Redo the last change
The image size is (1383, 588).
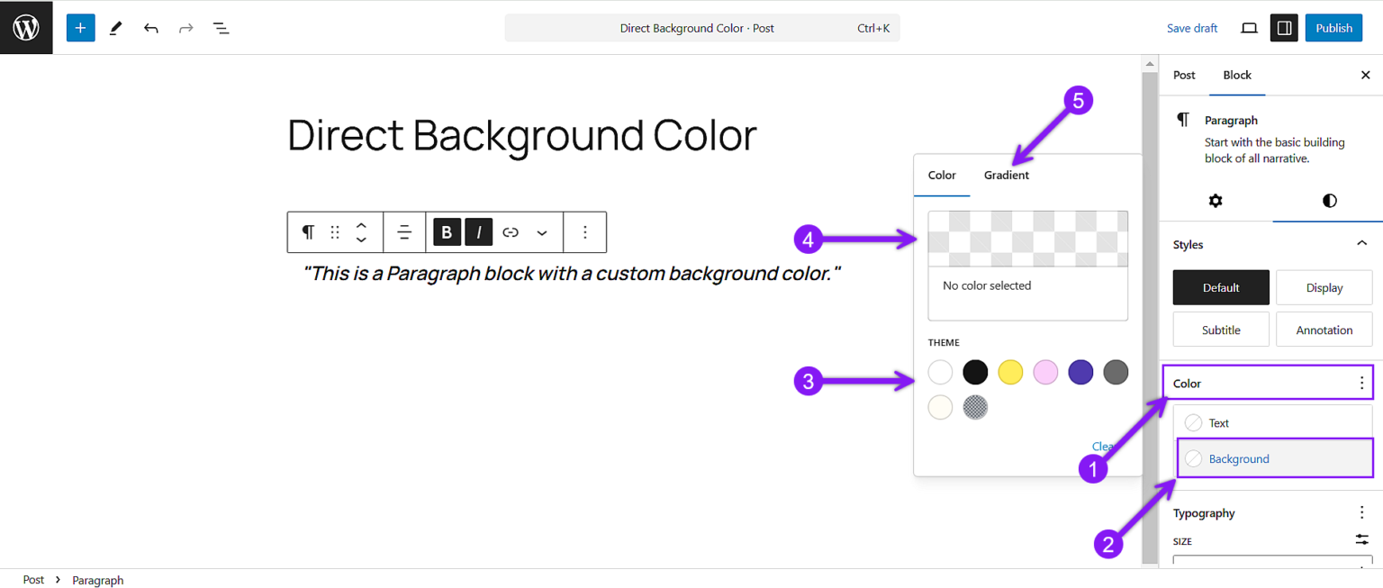(x=185, y=27)
